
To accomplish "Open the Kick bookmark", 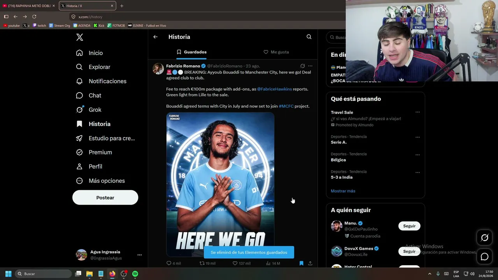I will click(99, 26).
